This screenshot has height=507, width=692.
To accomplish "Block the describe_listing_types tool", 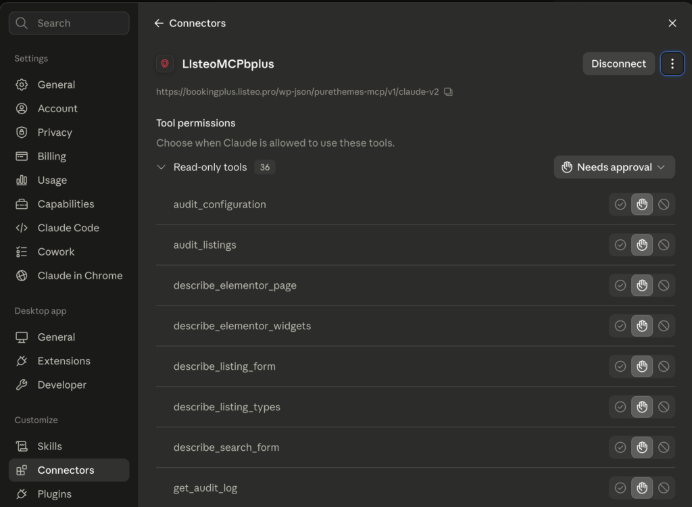I will click(664, 407).
